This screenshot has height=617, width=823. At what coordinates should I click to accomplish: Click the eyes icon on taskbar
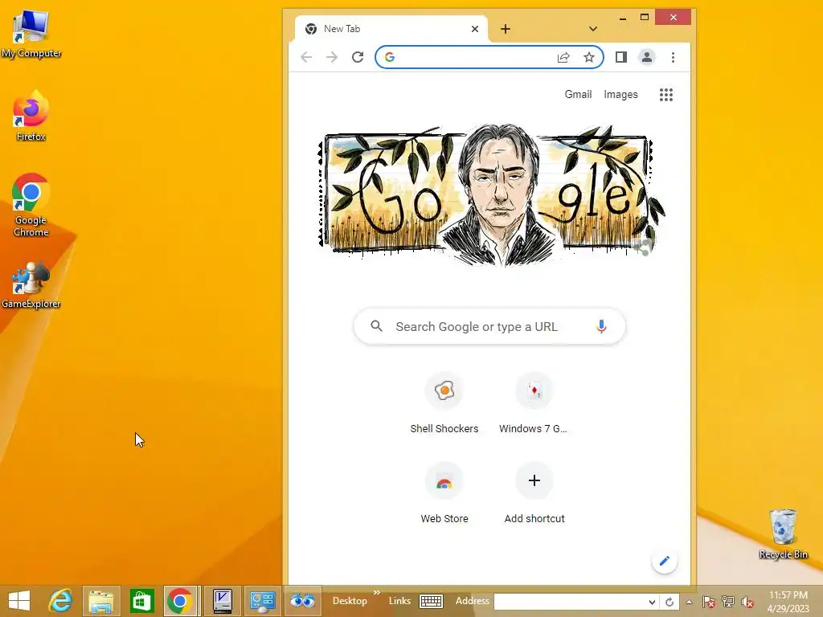[302, 601]
